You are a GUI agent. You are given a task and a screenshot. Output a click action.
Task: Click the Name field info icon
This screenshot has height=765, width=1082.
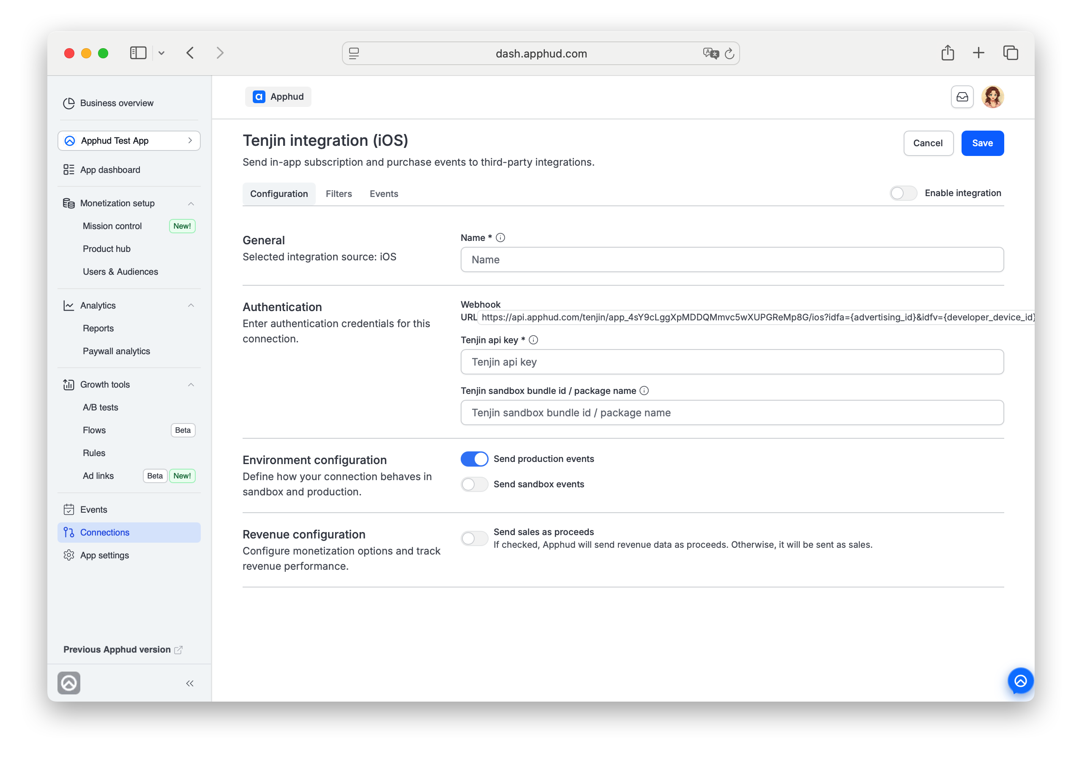pyautogui.click(x=500, y=238)
